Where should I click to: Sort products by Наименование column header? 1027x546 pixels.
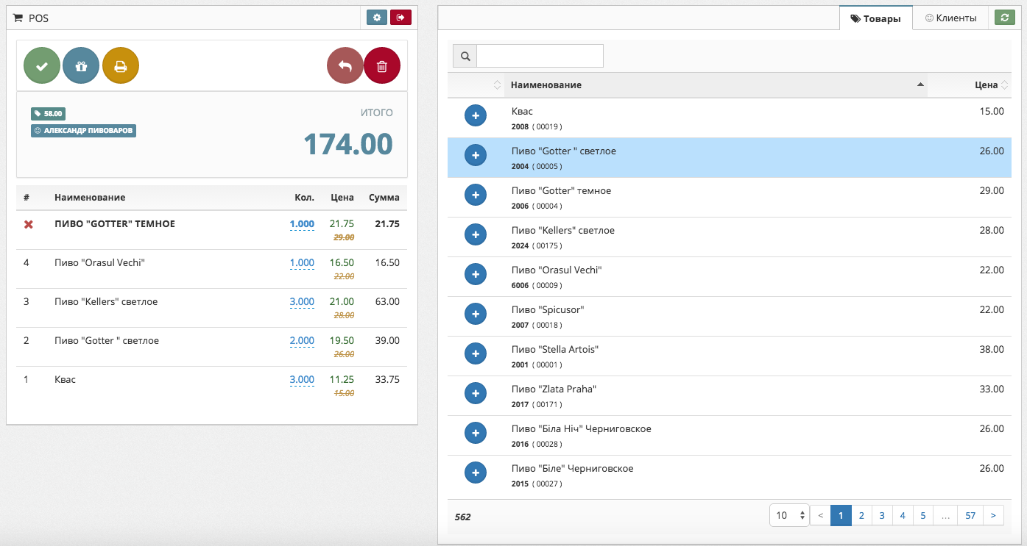(x=716, y=85)
